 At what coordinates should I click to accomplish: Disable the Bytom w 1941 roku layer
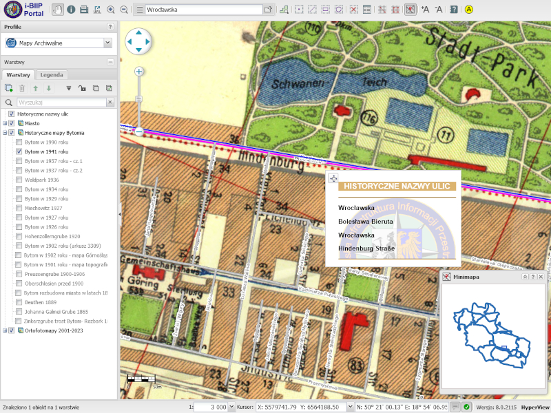[19, 151]
